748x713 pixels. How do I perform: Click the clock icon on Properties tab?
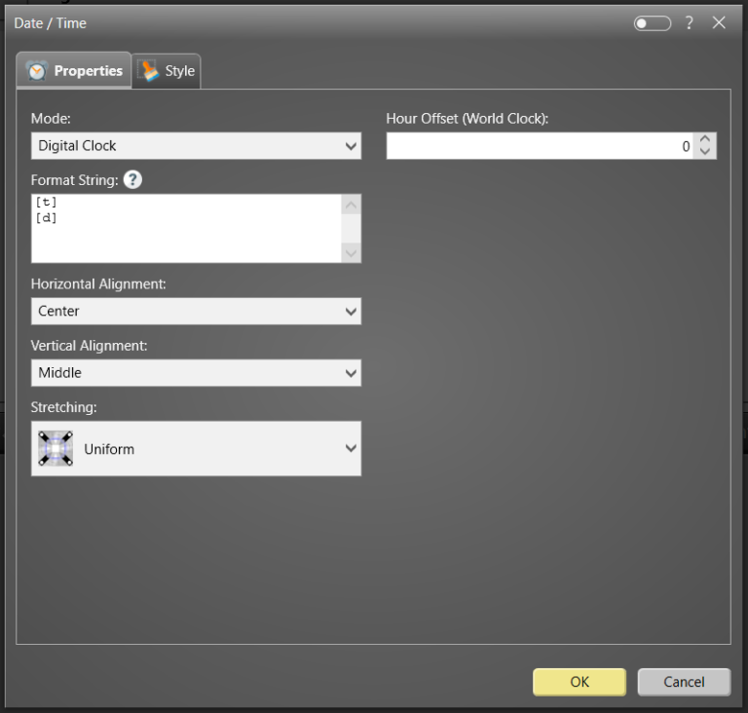coord(37,71)
